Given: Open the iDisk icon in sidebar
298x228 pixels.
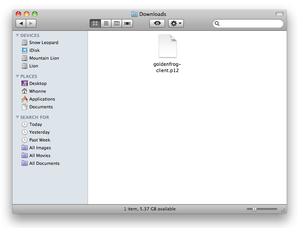Looking at the screenshot, I should [x=25, y=50].
